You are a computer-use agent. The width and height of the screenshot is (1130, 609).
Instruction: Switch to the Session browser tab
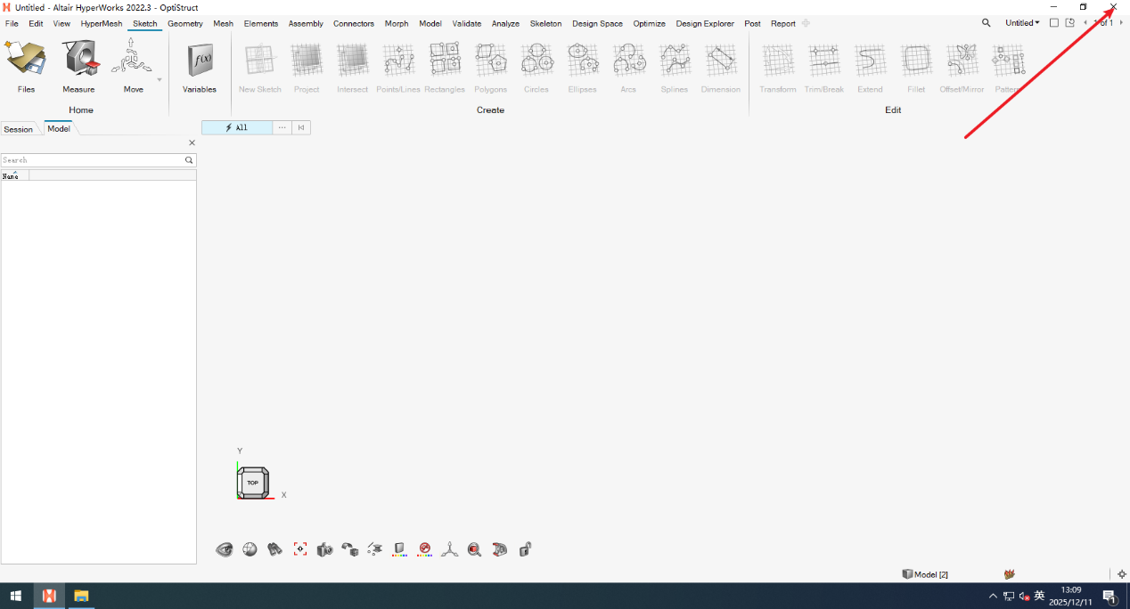point(18,129)
